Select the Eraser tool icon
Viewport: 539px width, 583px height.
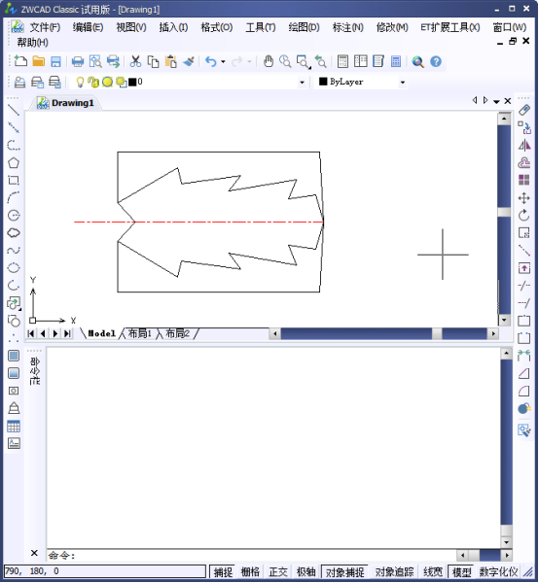click(x=524, y=110)
